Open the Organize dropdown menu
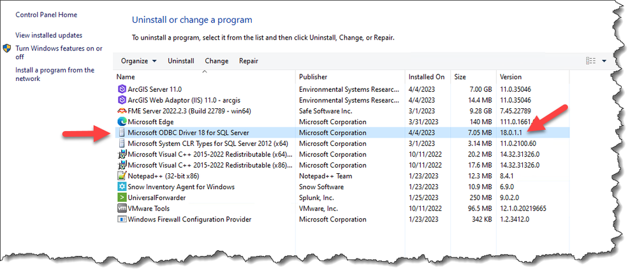This screenshot has height=277, width=637. click(138, 61)
